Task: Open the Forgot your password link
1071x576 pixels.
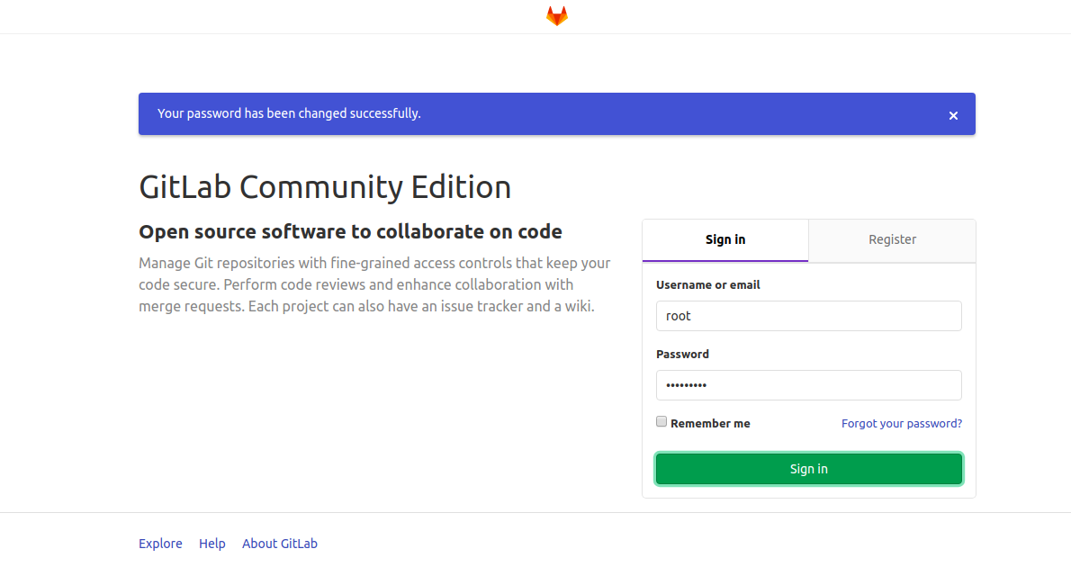Action: pyautogui.click(x=902, y=424)
